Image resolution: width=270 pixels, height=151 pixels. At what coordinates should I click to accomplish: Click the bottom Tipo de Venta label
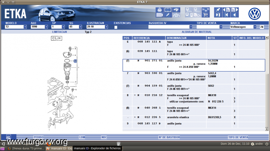click(x=238, y=137)
